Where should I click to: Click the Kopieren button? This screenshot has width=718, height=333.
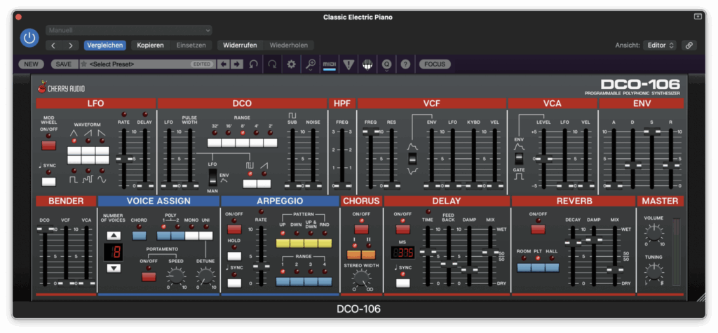pos(150,45)
